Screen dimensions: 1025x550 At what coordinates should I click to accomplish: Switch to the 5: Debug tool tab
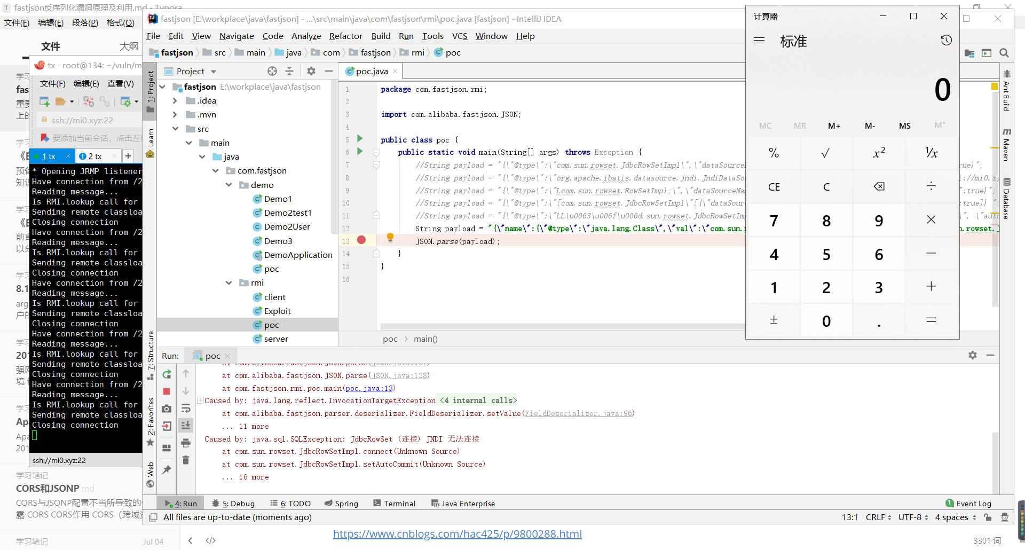pos(233,503)
